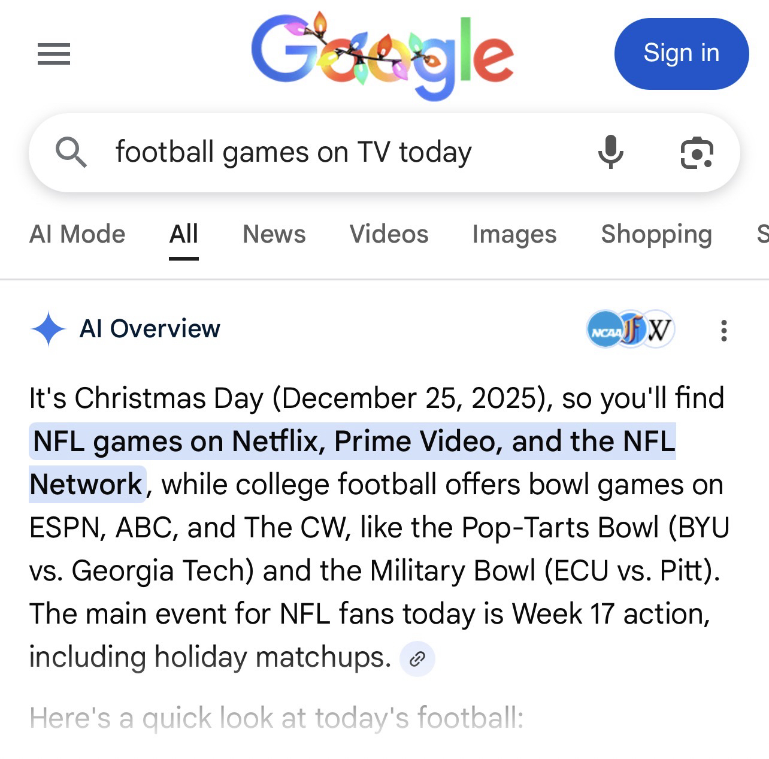Click the magnifying glass search icon
769x759 pixels.
click(71, 152)
